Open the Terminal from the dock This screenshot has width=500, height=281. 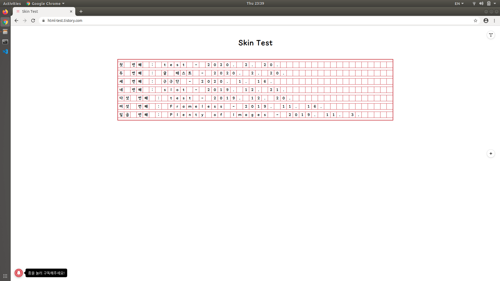pos(5,42)
